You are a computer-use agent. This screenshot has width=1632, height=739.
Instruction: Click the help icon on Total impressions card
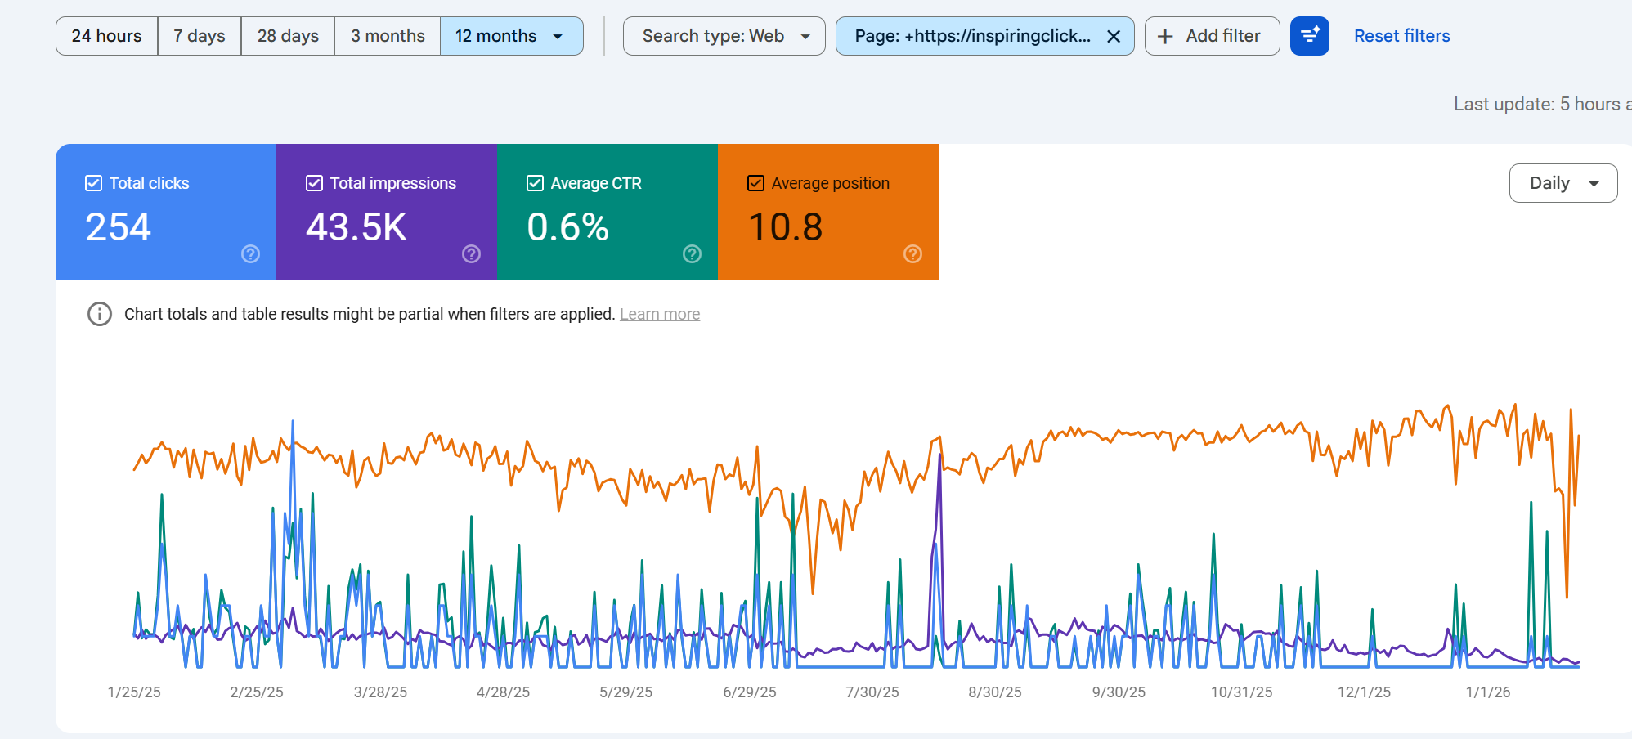pyautogui.click(x=471, y=254)
